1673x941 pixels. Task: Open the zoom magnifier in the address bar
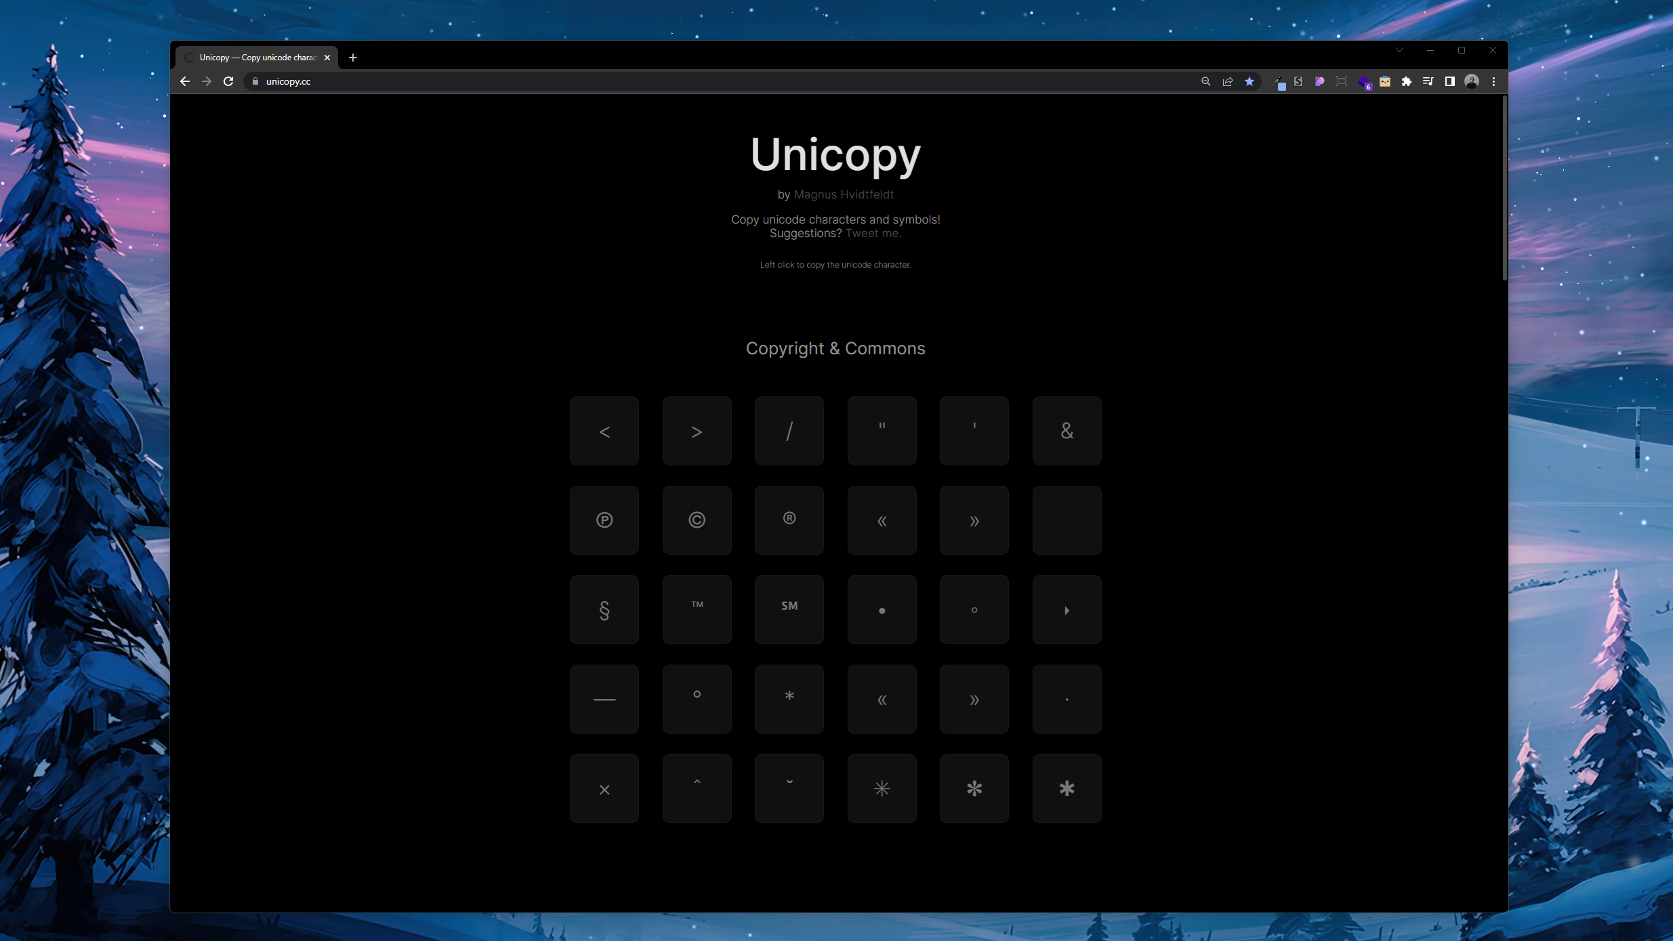1205,81
